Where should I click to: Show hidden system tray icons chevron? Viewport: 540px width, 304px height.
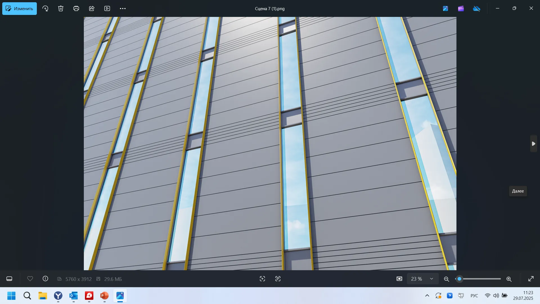point(427,296)
